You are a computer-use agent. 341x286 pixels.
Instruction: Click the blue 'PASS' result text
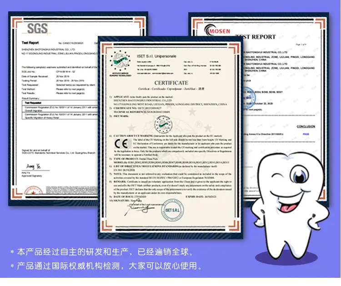(x=306, y=134)
